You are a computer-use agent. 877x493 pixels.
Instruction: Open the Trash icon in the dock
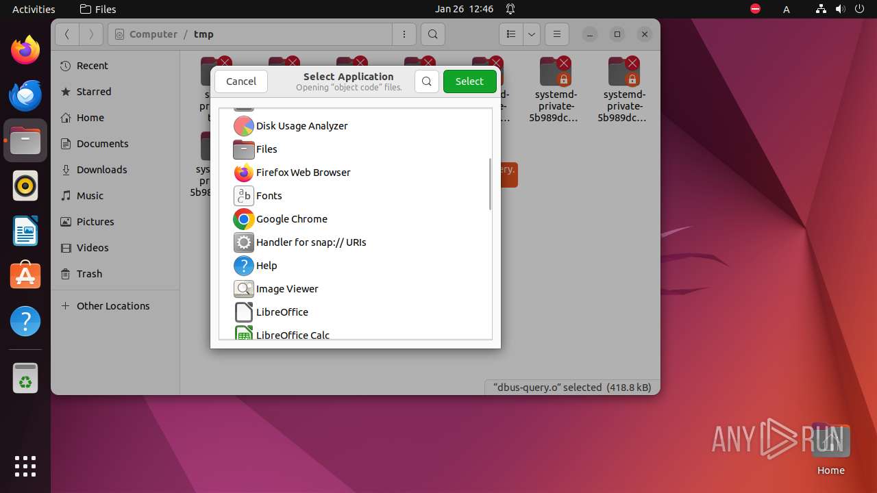click(x=25, y=378)
